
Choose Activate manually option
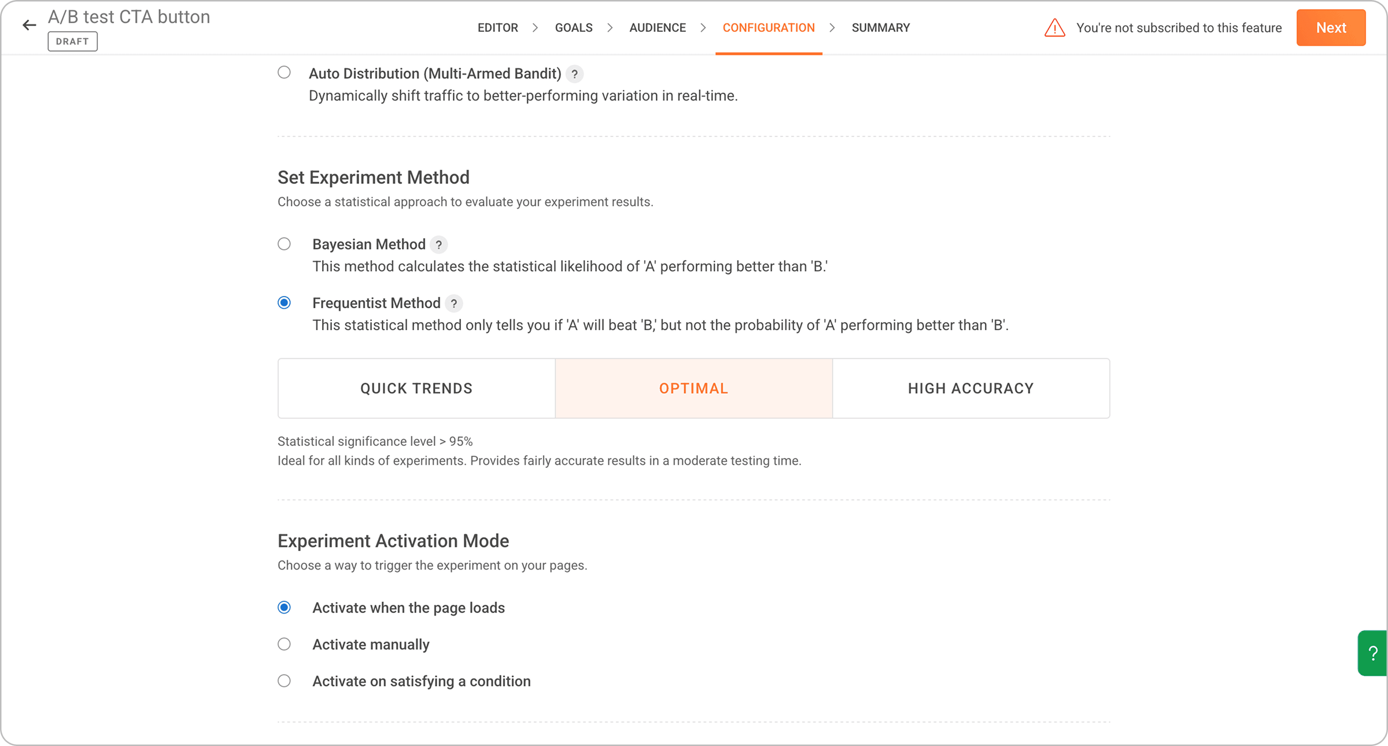point(284,644)
